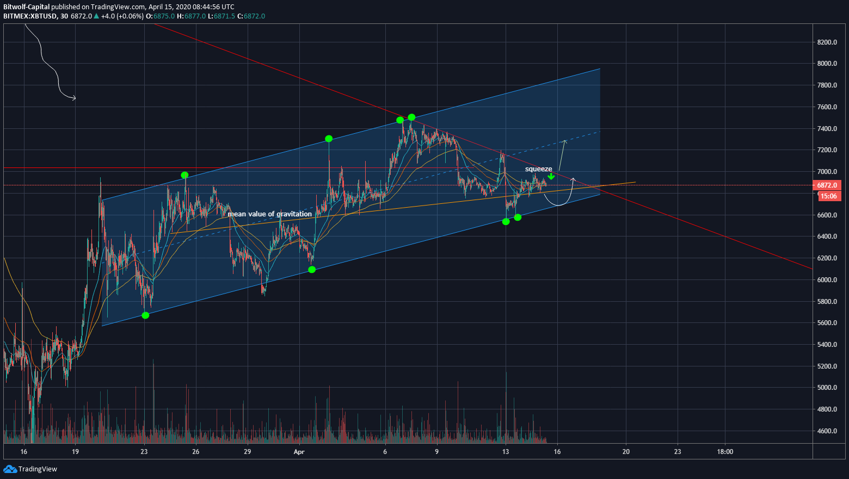The width and height of the screenshot is (849, 479).
Task: Click the 6400.0 price axis label
Action: pos(827,237)
